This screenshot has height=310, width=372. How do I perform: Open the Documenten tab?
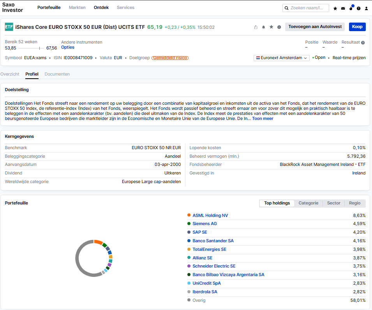[x=57, y=74]
